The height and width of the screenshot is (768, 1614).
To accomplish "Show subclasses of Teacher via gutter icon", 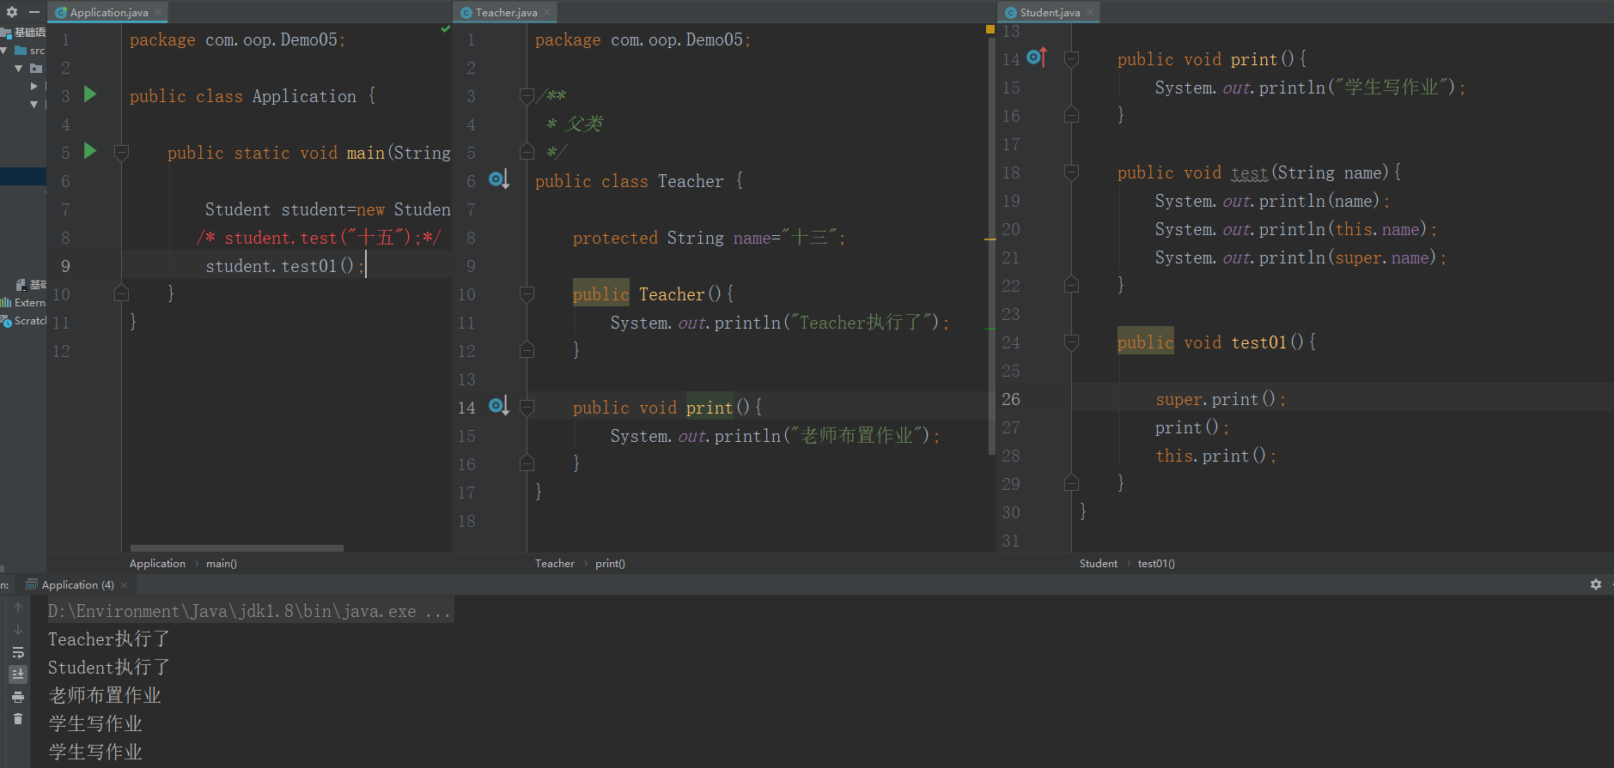I will tap(498, 179).
